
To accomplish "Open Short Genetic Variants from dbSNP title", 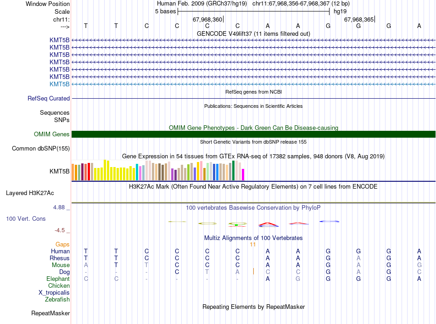I will pos(253,142).
